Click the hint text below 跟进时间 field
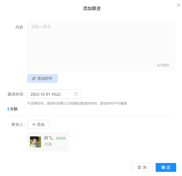 [x=77, y=103]
